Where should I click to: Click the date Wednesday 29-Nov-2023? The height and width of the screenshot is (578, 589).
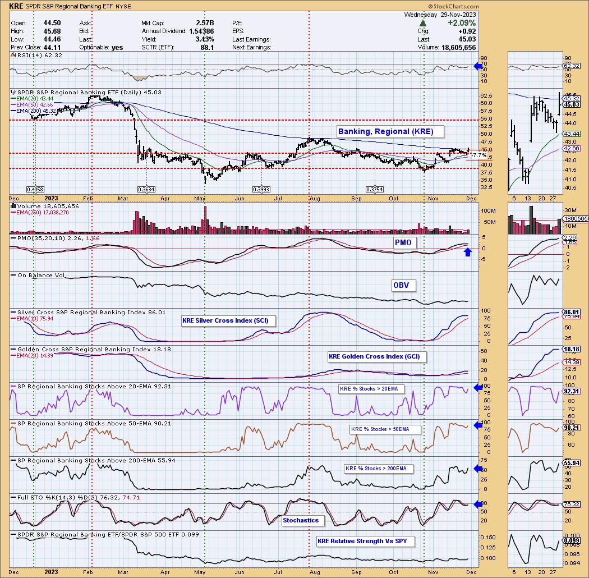pyautogui.click(x=440, y=15)
